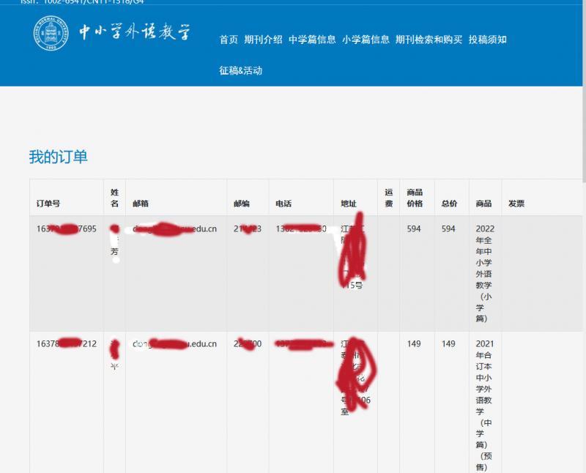Click the 电话 column header
This screenshot has height=473, width=586.
pos(283,204)
